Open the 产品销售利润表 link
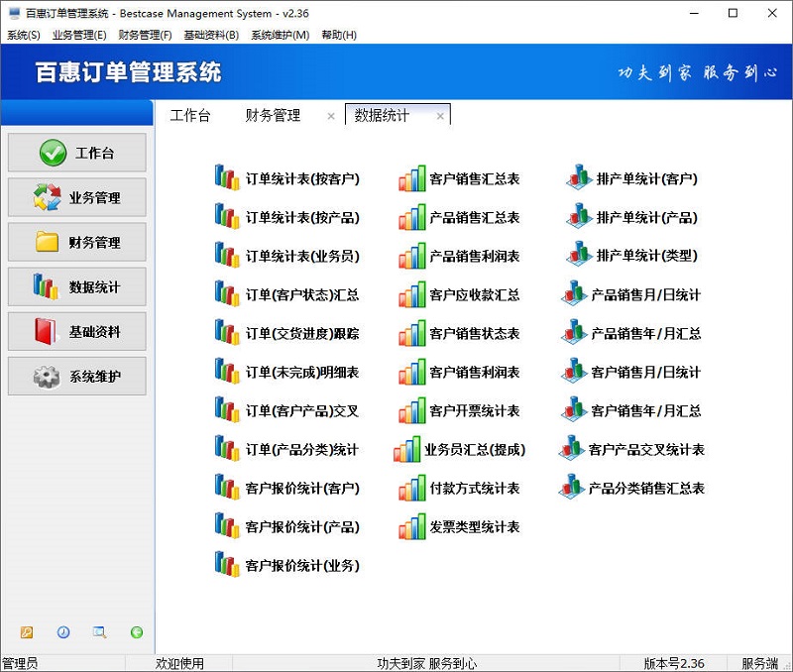This screenshot has width=793, height=672. pyautogui.click(x=474, y=256)
